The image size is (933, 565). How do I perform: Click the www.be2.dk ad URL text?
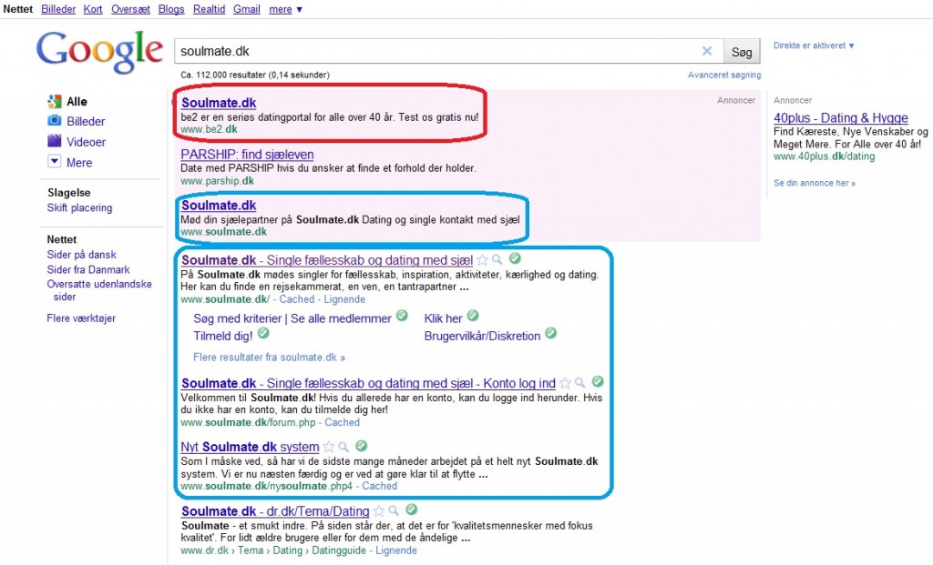[209, 129]
